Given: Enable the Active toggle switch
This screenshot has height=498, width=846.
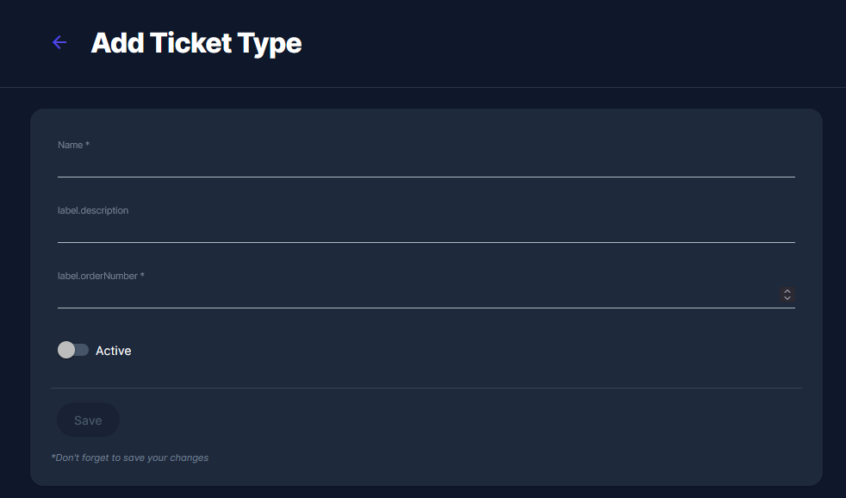Looking at the screenshot, I should point(73,350).
